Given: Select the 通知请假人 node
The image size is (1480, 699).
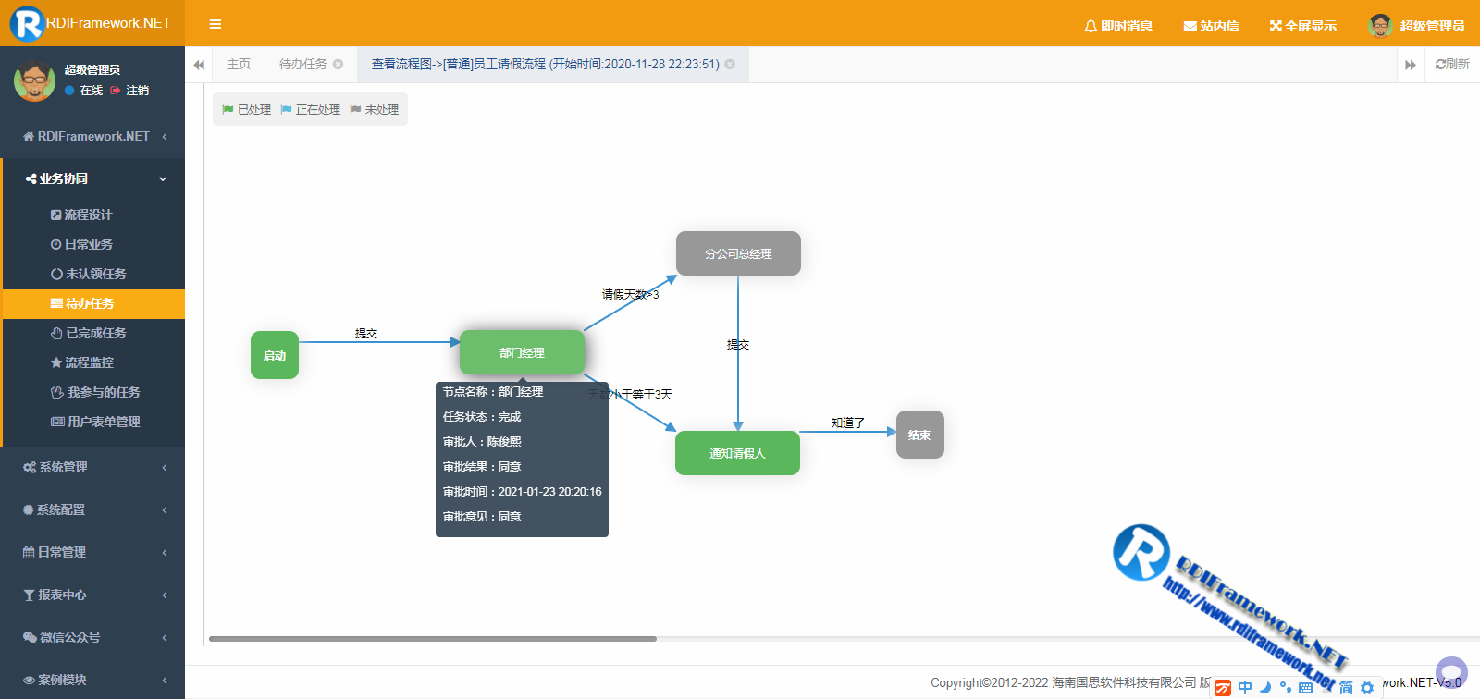Looking at the screenshot, I should pyautogui.click(x=737, y=453).
